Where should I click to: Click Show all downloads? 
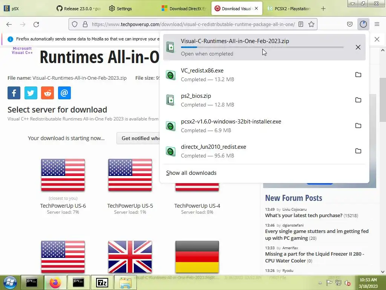coord(191,173)
